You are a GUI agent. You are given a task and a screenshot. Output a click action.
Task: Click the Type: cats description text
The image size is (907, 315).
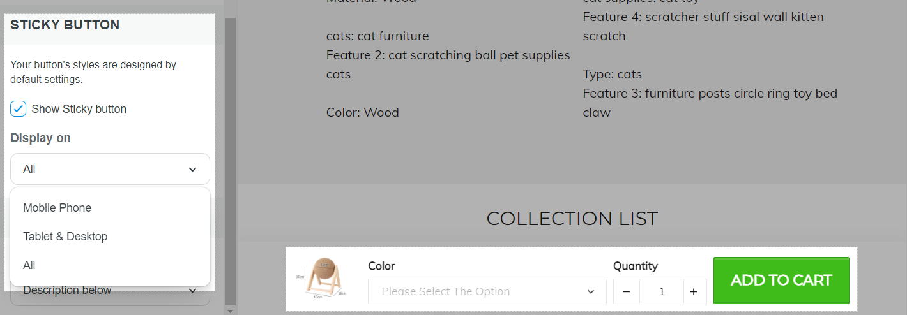click(612, 75)
